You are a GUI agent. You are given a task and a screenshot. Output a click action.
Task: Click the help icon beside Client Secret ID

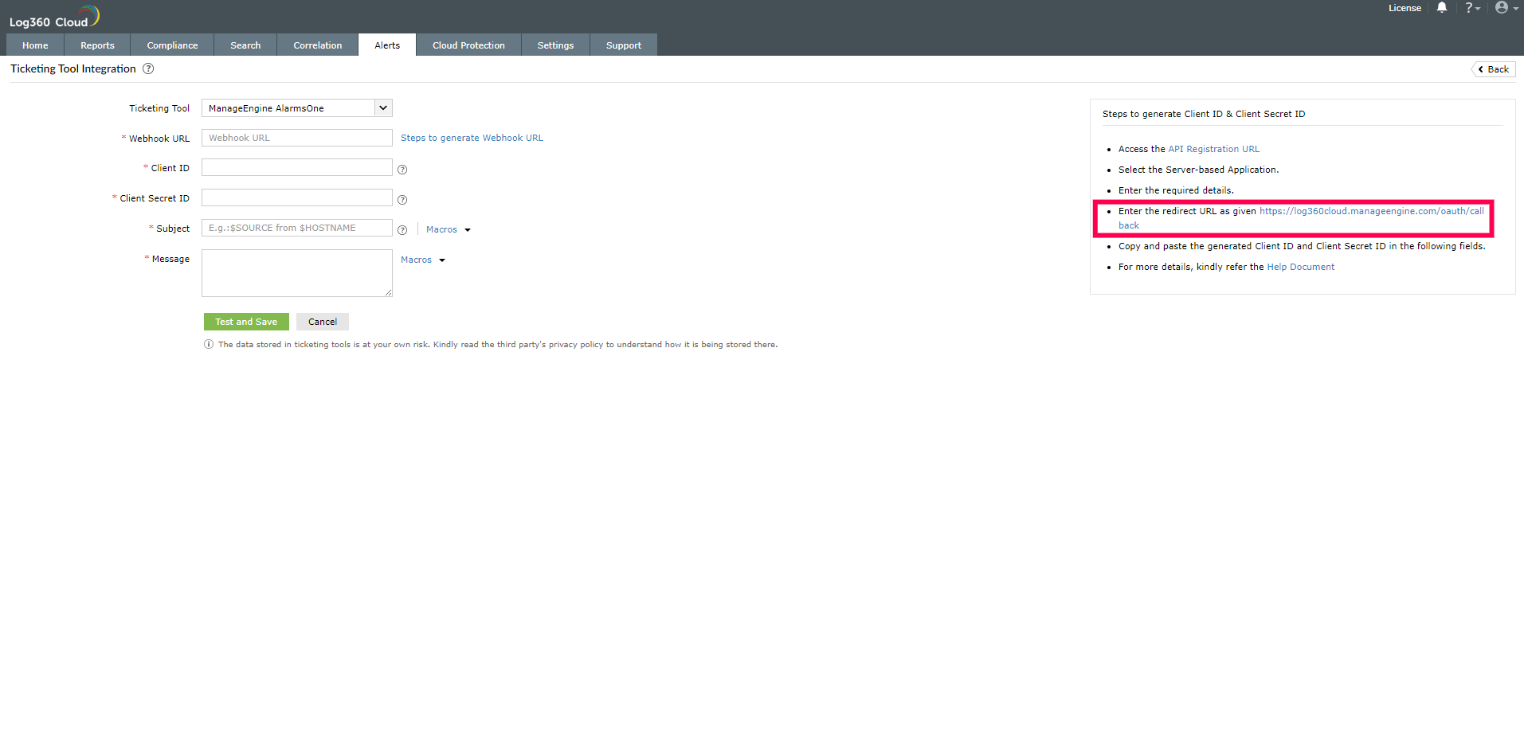pos(402,200)
